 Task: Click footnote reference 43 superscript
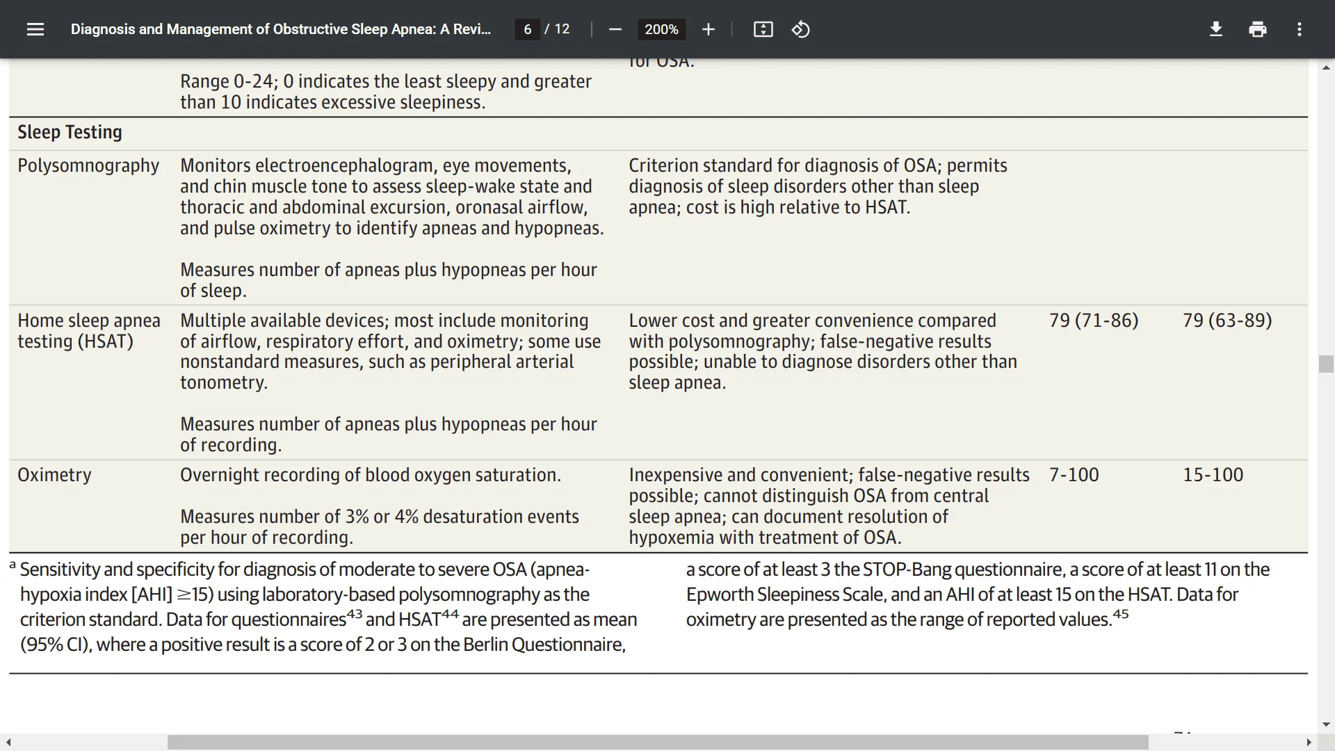tap(355, 614)
